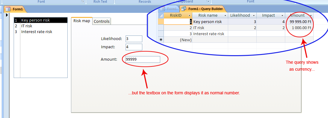
Task: Click the 99 999.00 Ft amount cell
Action: (x=299, y=22)
